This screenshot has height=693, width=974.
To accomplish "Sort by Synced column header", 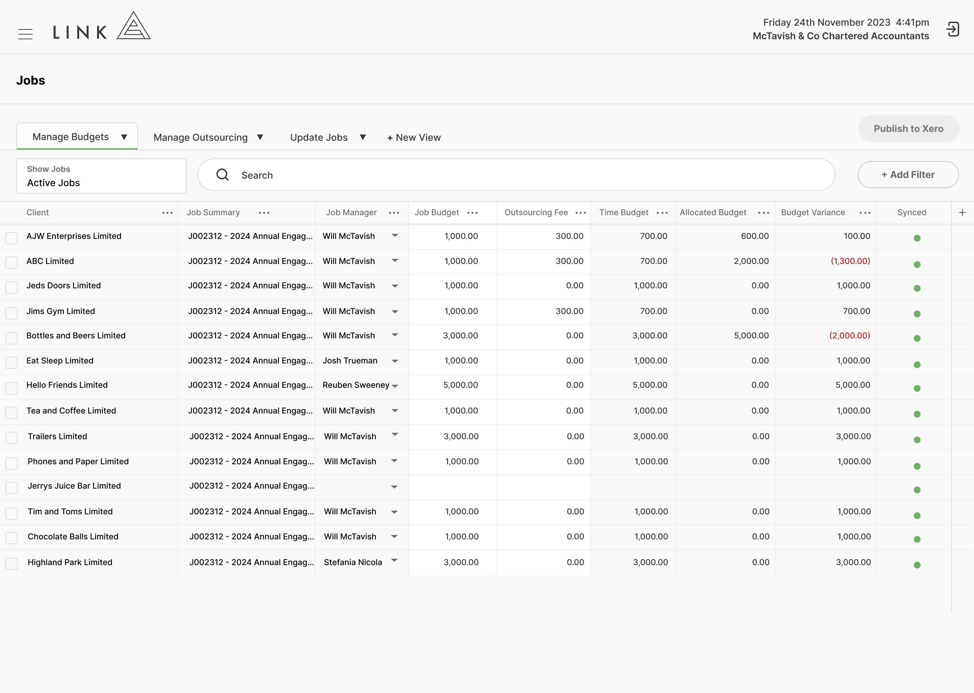I will point(912,213).
